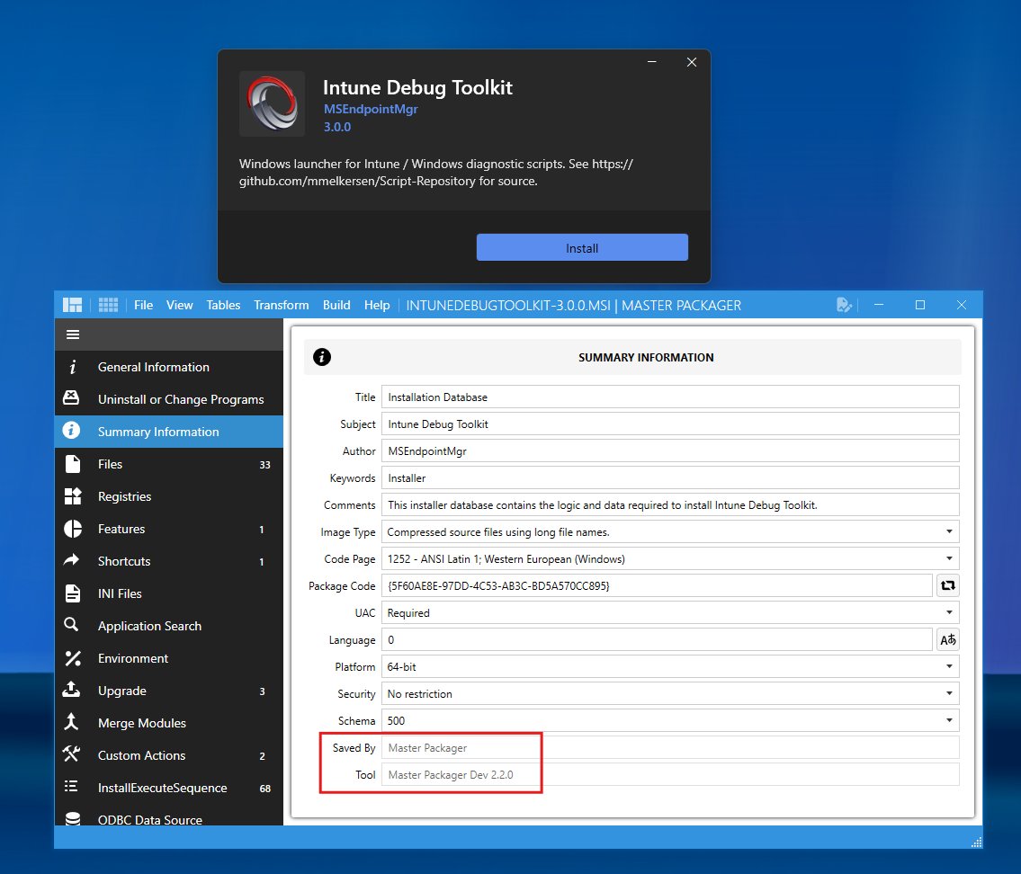Click the General Information italic i icon

point(73,367)
